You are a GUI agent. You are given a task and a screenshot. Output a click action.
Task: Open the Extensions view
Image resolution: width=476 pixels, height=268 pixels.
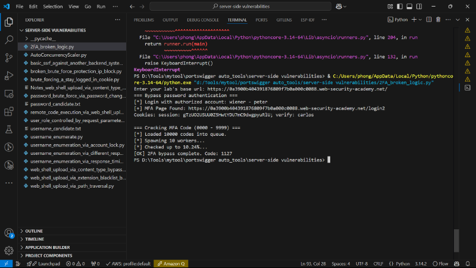click(x=9, y=111)
